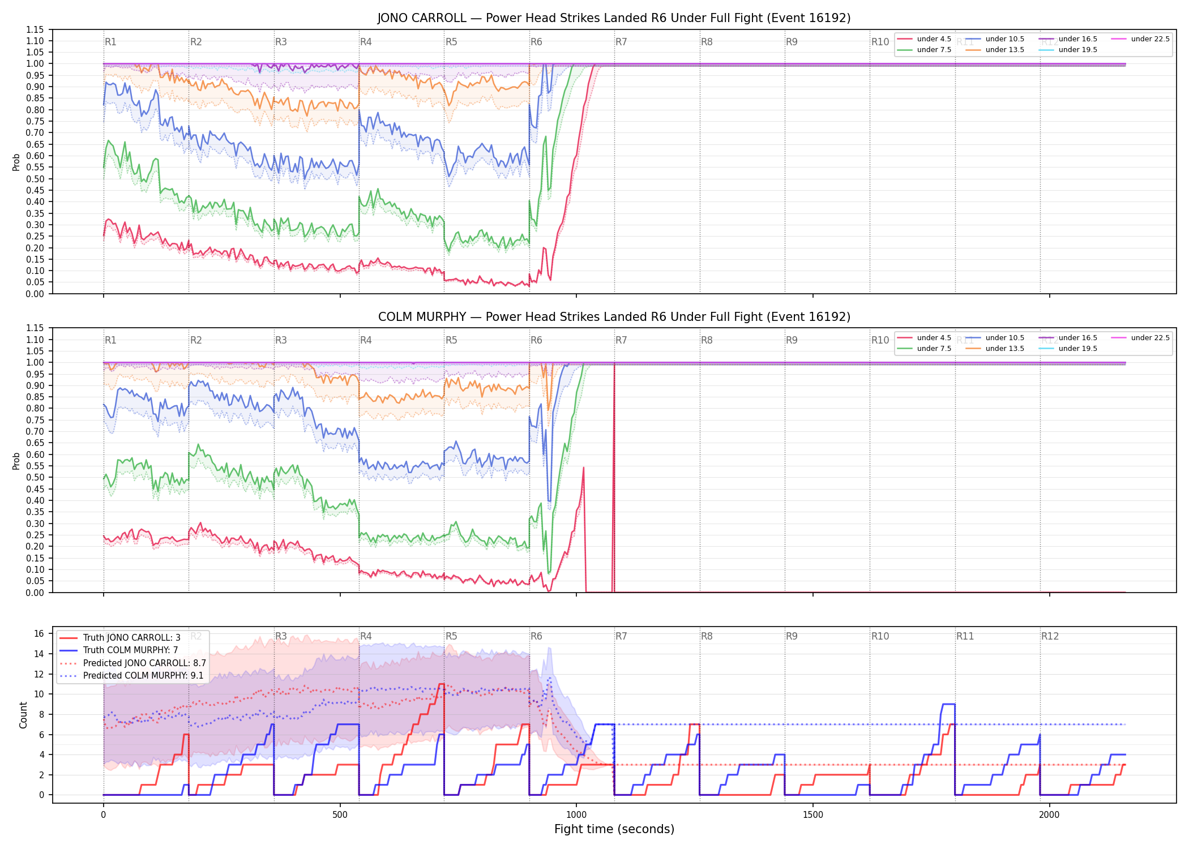Select the R11 round marker in bottom count chart

[965, 636]
